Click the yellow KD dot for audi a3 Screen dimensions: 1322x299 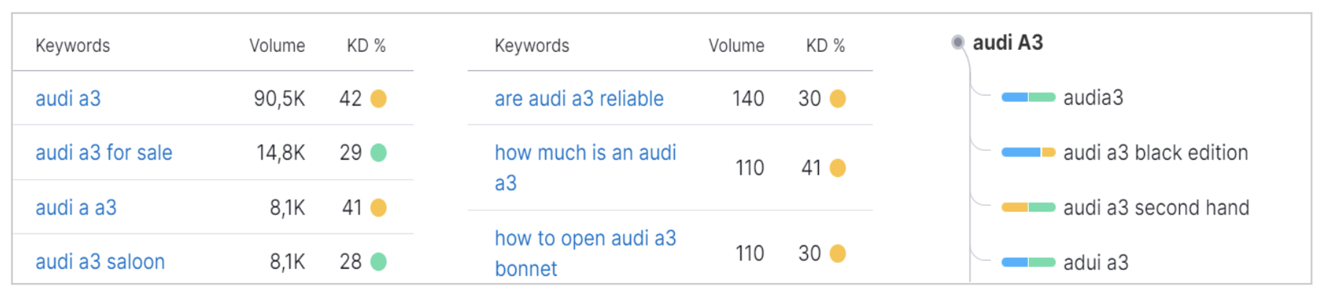378,98
